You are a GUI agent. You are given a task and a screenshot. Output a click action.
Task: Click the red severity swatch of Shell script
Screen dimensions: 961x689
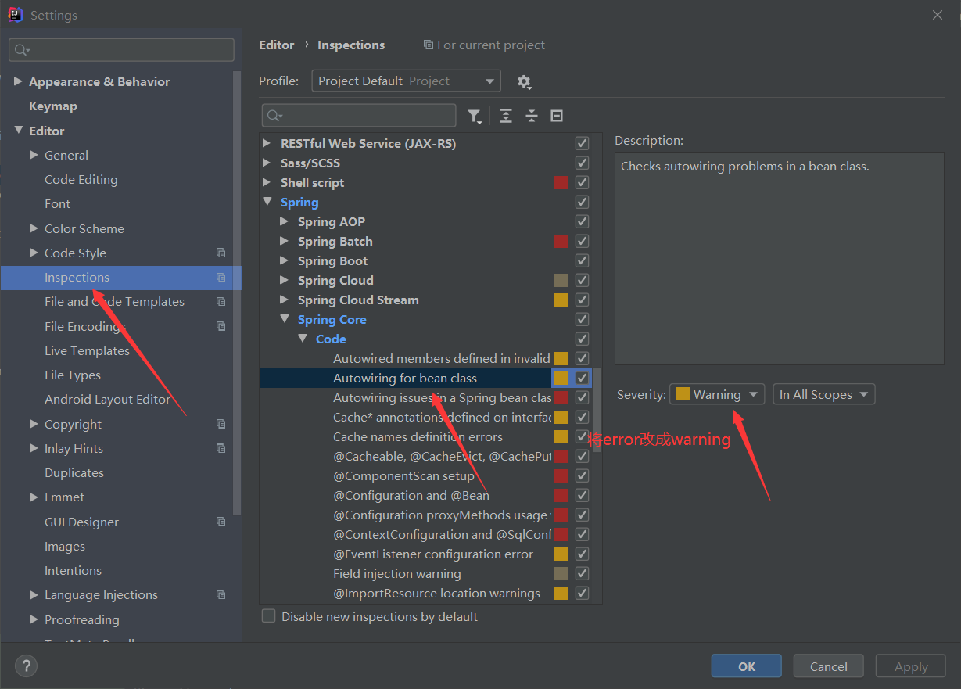(561, 182)
